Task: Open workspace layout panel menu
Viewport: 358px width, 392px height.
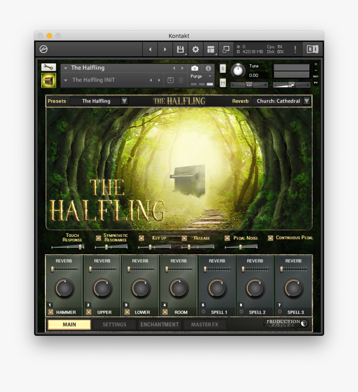Action: (211, 49)
